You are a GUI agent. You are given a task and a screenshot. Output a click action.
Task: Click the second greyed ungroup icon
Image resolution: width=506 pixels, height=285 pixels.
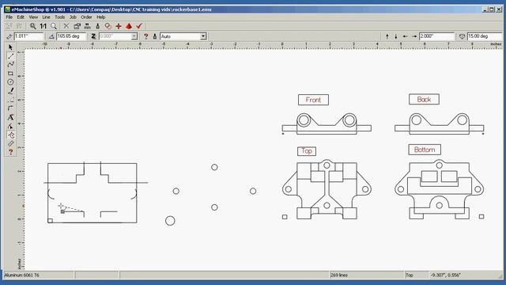[x=19, y=26]
